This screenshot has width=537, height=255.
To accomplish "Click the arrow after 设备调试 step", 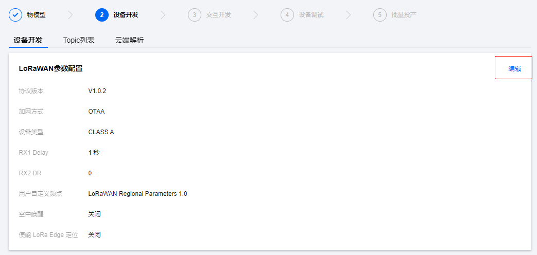I will tap(349, 15).
